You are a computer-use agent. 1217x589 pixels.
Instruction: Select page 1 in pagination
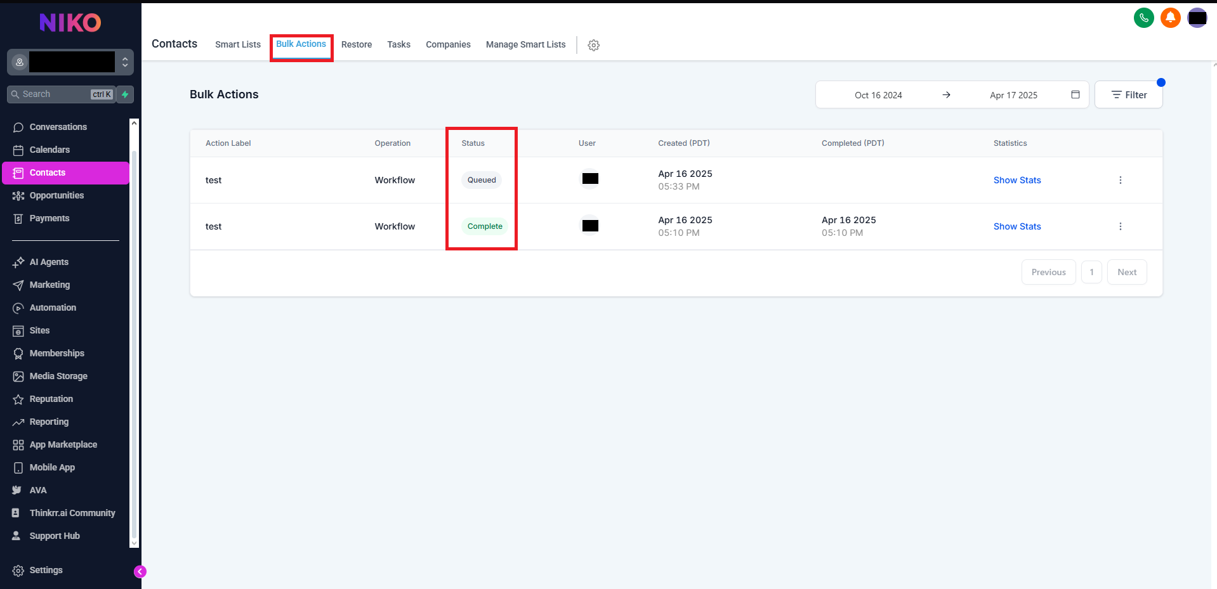[x=1091, y=272]
